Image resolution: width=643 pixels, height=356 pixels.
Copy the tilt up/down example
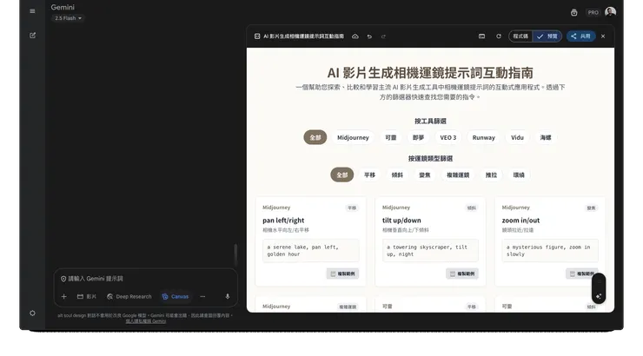462,274
